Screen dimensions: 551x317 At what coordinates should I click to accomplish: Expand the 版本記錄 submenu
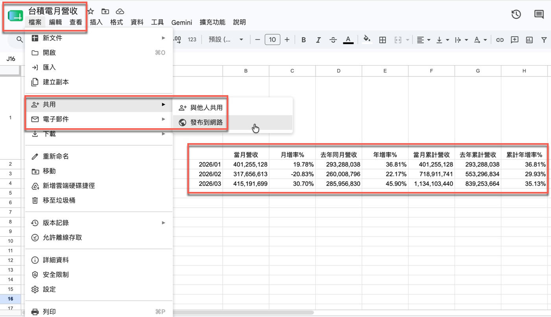(x=99, y=223)
